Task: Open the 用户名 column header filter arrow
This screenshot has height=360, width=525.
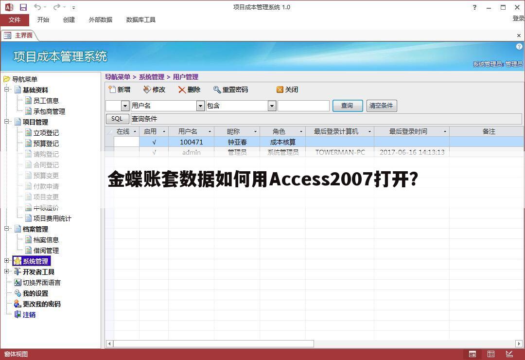Action: pos(210,132)
